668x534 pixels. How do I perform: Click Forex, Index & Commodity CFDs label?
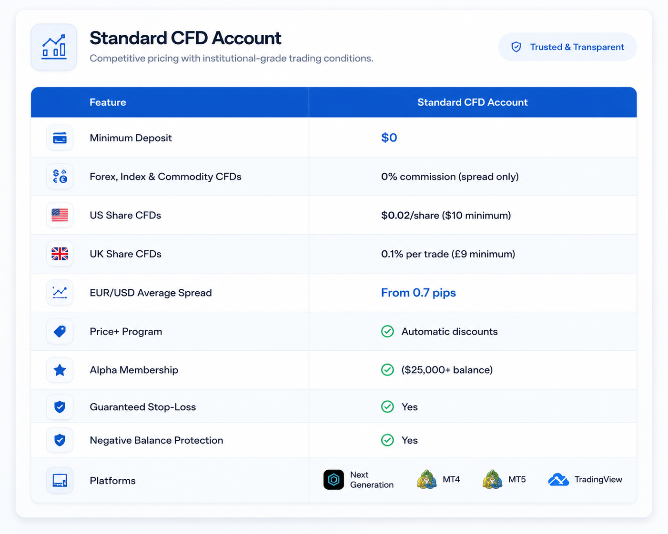click(165, 177)
